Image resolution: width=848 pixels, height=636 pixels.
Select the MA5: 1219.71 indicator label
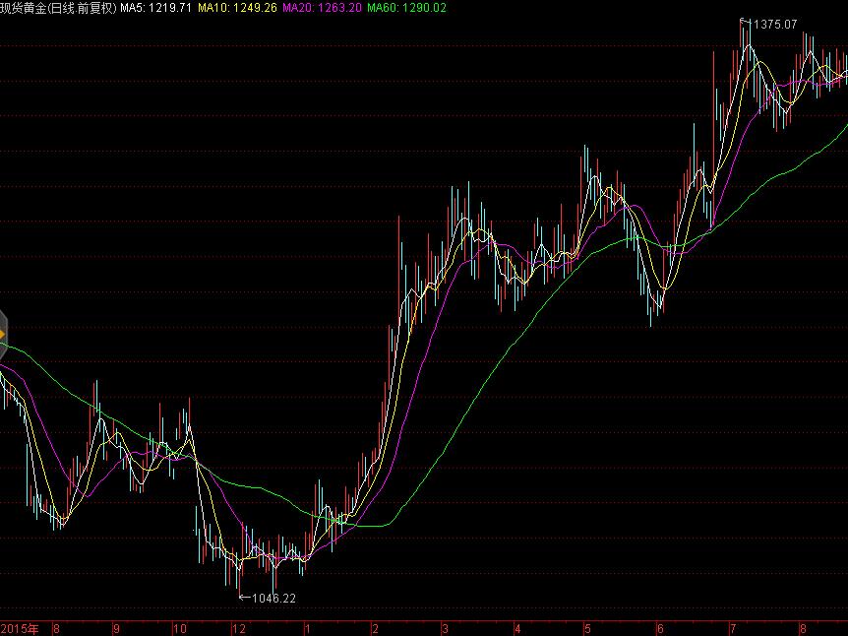(x=155, y=8)
